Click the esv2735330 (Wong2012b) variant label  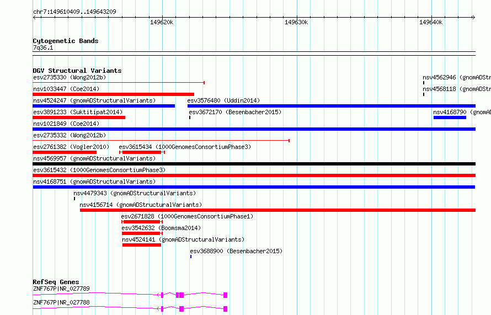pyautogui.click(x=70, y=77)
